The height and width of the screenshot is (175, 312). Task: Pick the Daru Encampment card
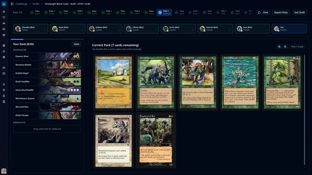[x=114, y=82]
